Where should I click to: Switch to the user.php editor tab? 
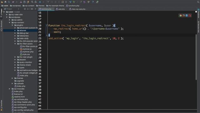point(61,9)
